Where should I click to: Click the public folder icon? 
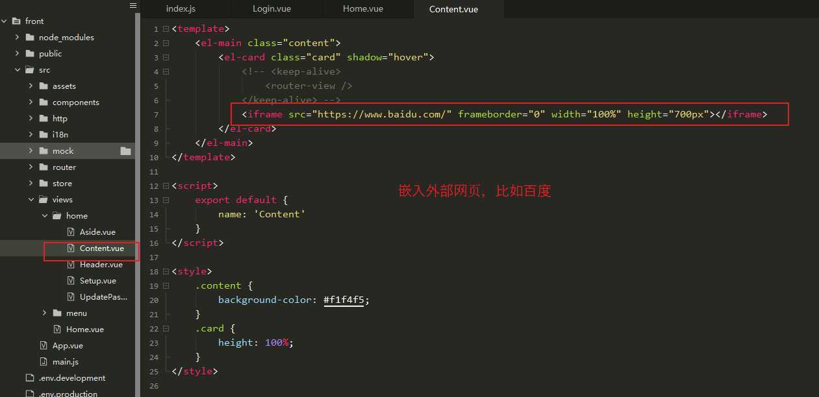click(x=30, y=54)
